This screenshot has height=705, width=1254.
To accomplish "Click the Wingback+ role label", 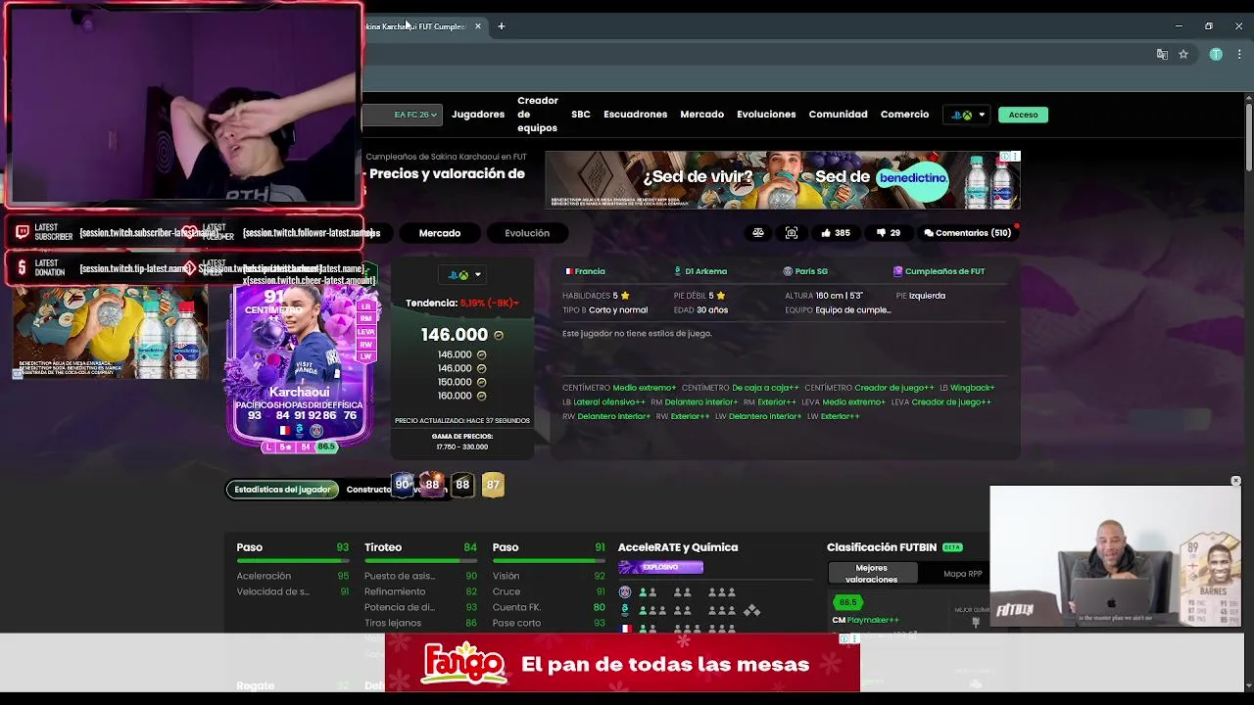I will click(972, 388).
